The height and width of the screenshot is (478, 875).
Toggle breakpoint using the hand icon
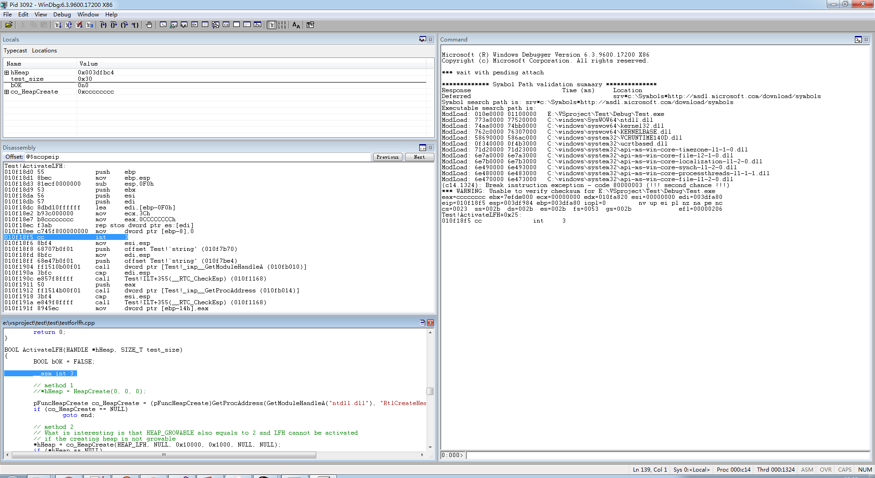[149, 25]
